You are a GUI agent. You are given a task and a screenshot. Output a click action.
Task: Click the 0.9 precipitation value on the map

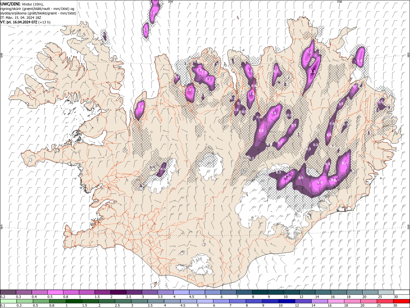pos(320,182)
